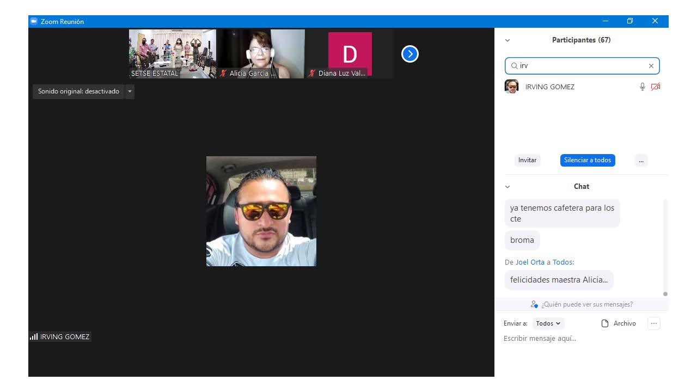This screenshot has height=392, width=697.
Task: Click Todos recipient link in chat header
Action: point(562,262)
